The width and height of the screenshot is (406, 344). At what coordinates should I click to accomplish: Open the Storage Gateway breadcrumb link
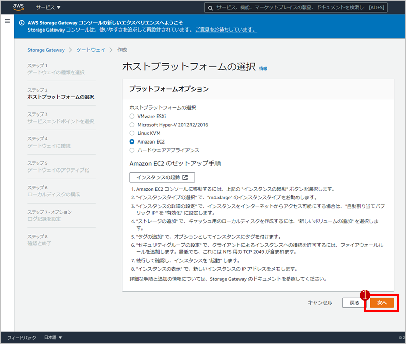[x=46, y=50]
